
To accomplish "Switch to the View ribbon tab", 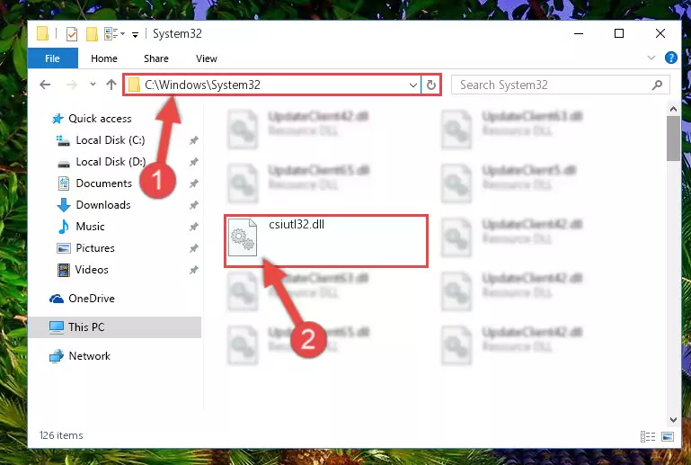I will [207, 58].
